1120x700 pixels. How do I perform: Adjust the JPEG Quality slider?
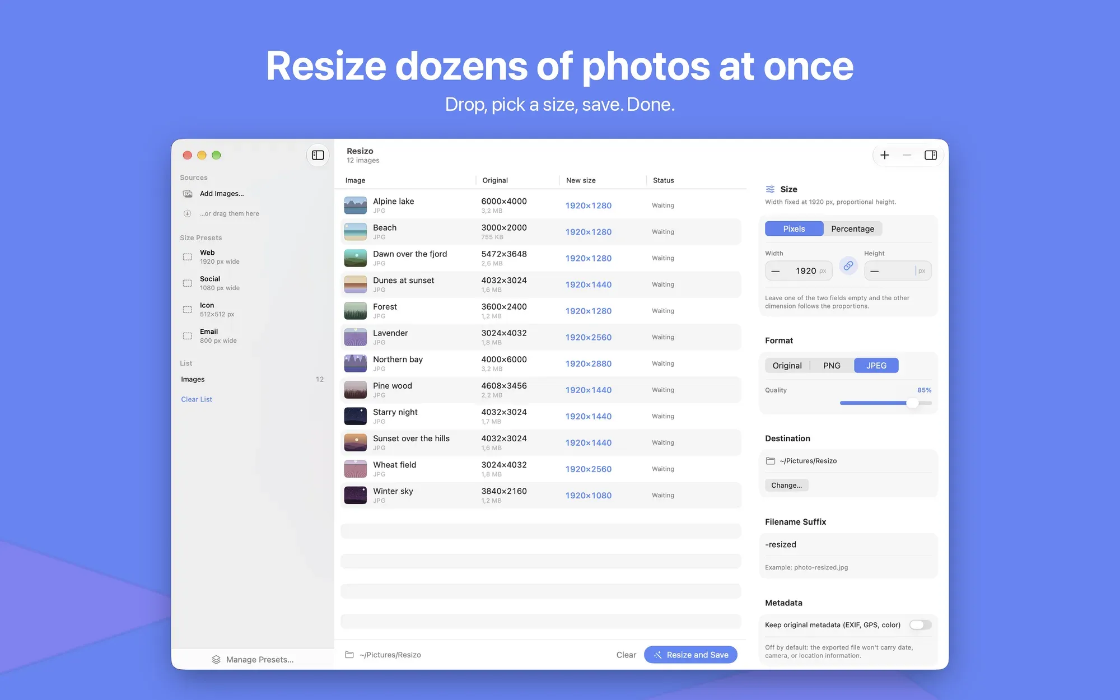click(x=886, y=403)
